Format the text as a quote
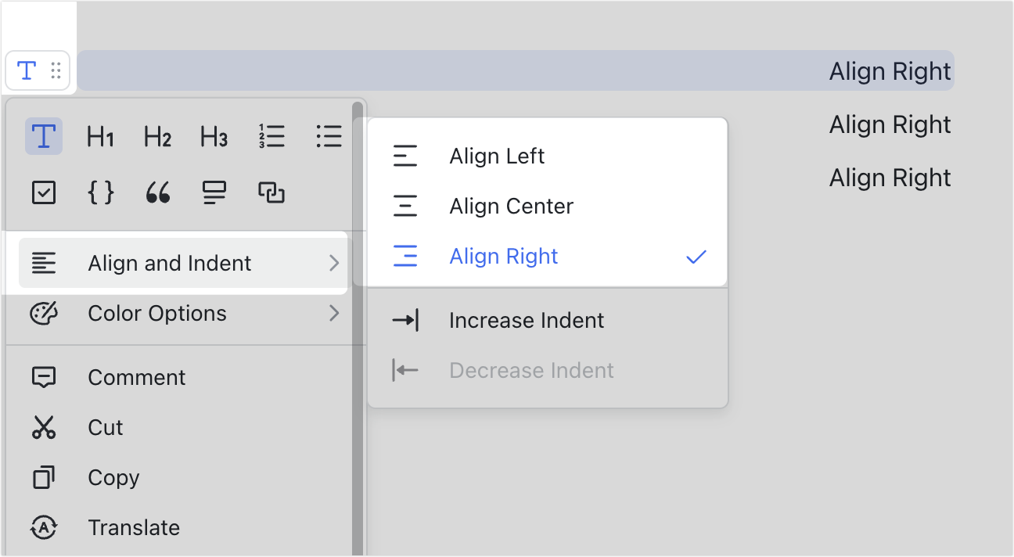The width and height of the screenshot is (1014, 557). pos(156,192)
